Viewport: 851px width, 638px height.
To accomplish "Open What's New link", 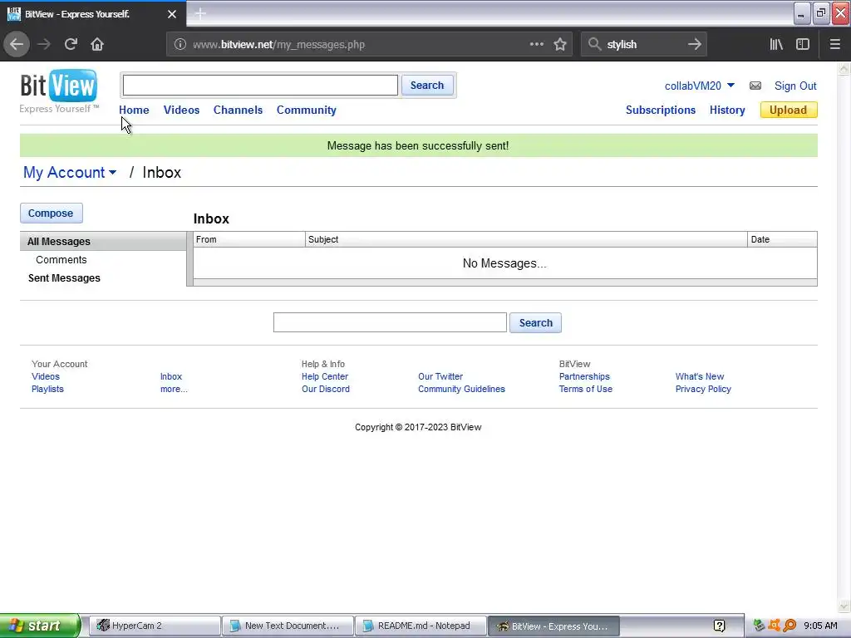I will pos(700,376).
